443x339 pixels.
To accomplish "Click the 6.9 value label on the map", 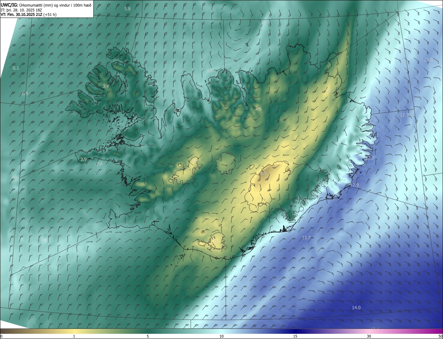I will point(25,93).
